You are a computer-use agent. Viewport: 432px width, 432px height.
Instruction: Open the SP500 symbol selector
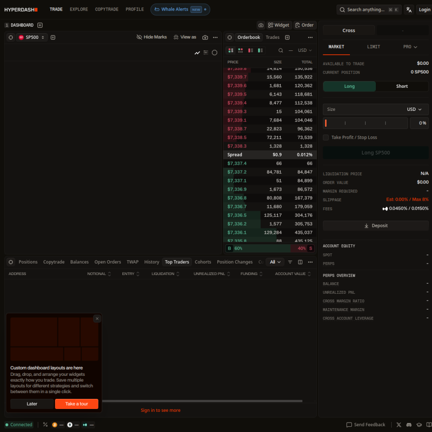click(32, 37)
